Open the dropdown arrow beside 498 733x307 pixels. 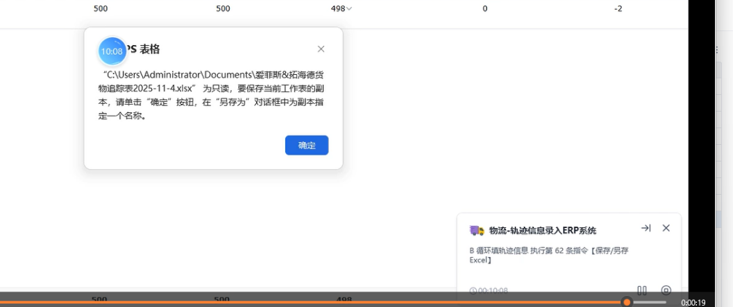[x=348, y=8]
